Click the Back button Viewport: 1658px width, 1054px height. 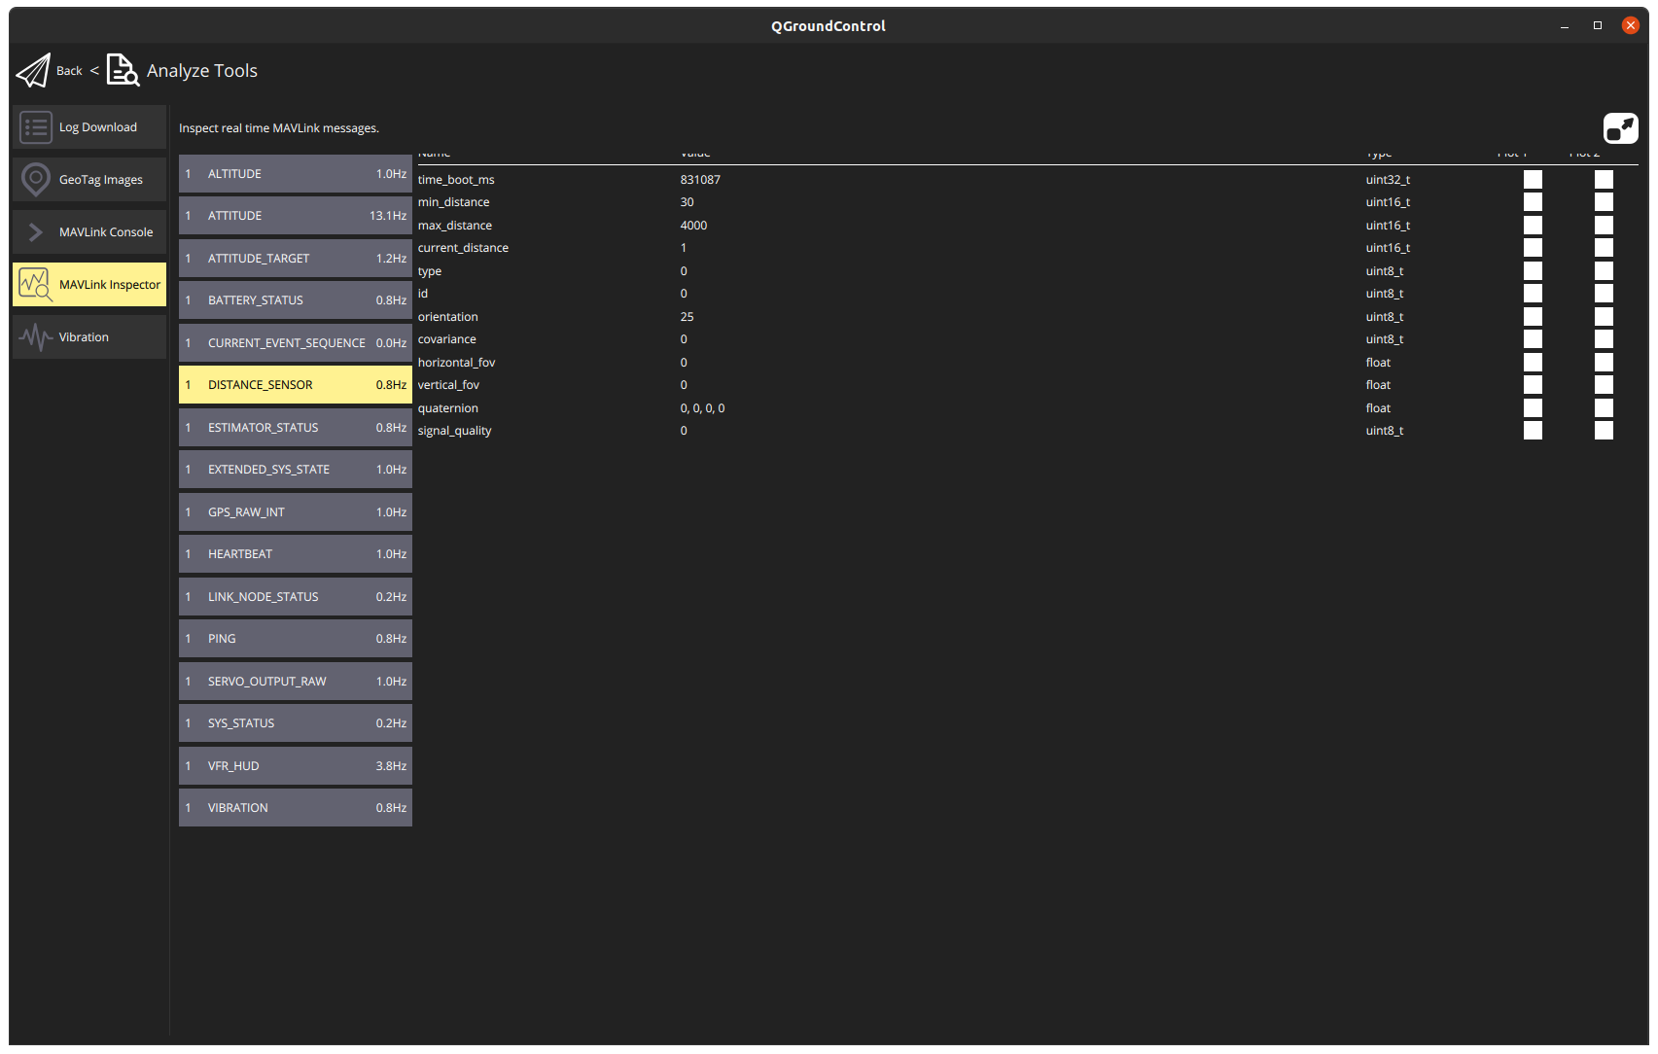pos(68,70)
